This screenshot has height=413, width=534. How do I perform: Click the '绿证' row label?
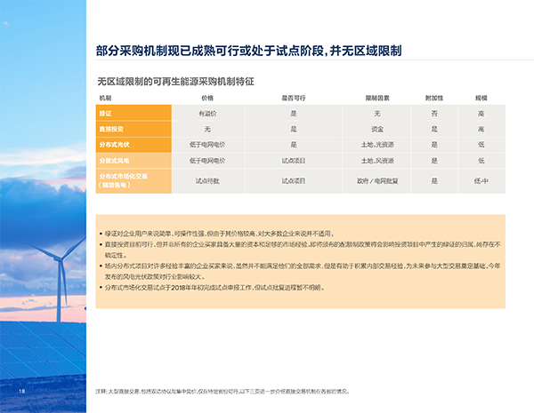click(133, 113)
